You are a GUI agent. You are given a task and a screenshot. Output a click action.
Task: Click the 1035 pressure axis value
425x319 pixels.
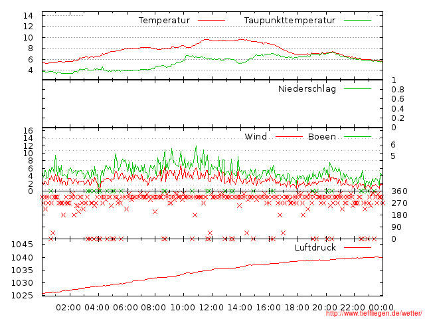(22, 270)
